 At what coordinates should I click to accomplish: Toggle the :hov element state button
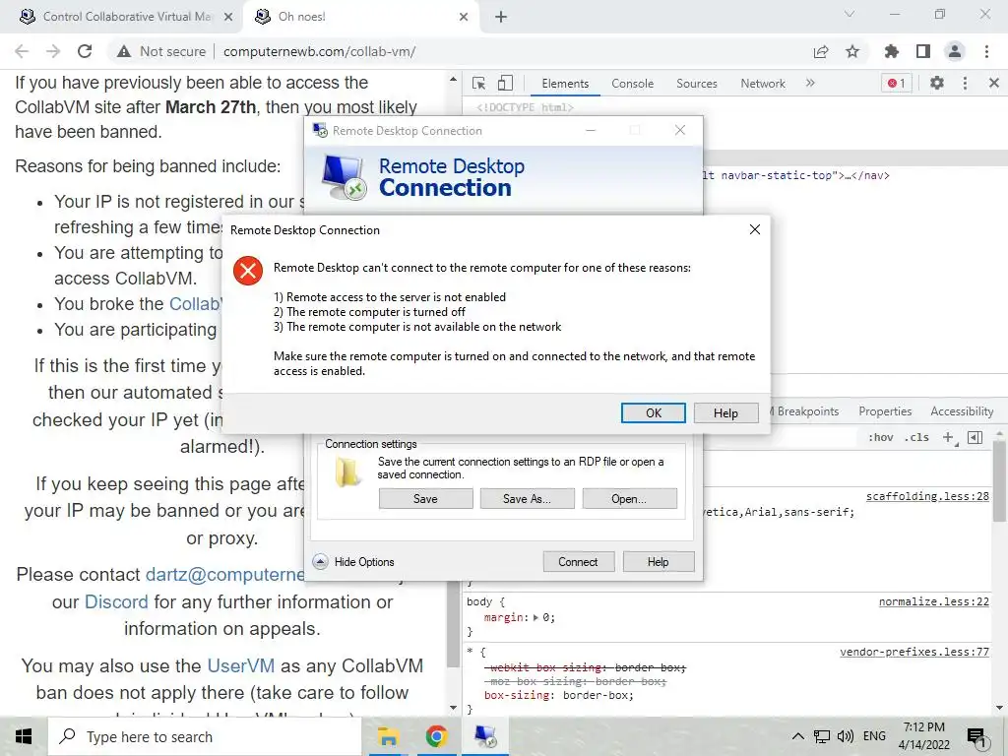coord(881,437)
